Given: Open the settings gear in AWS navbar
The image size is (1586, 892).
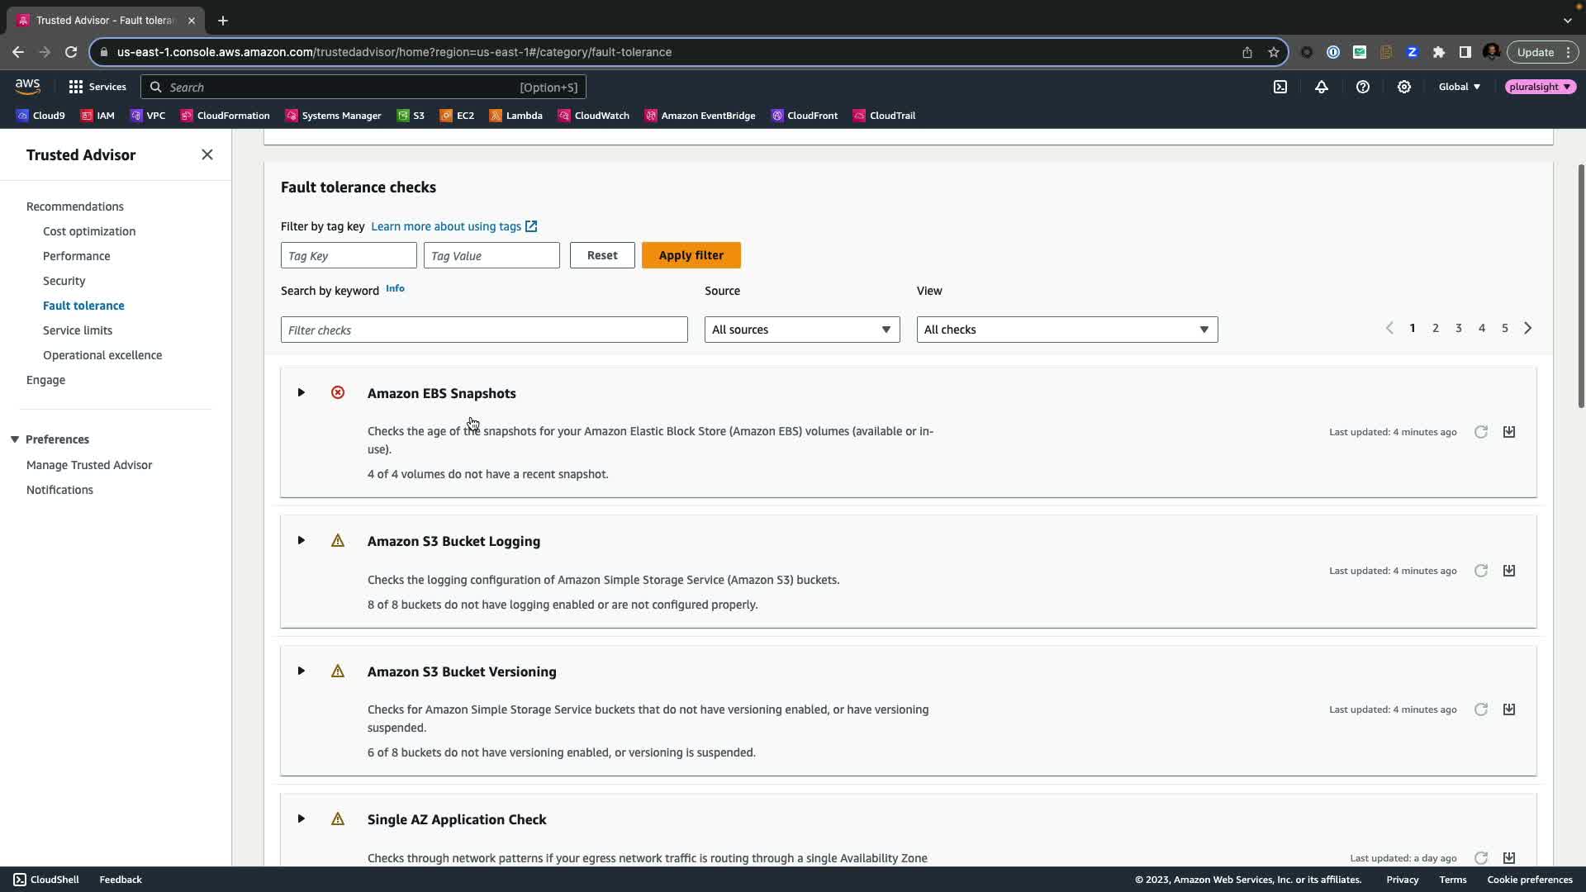Looking at the screenshot, I should [1404, 87].
